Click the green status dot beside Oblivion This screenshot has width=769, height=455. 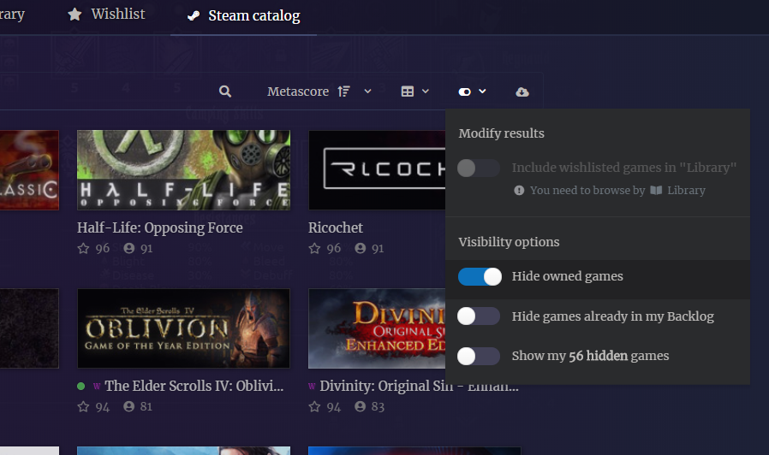[x=80, y=387]
